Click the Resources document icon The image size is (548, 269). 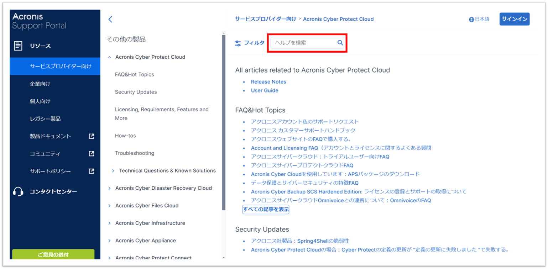tap(18, 46)
